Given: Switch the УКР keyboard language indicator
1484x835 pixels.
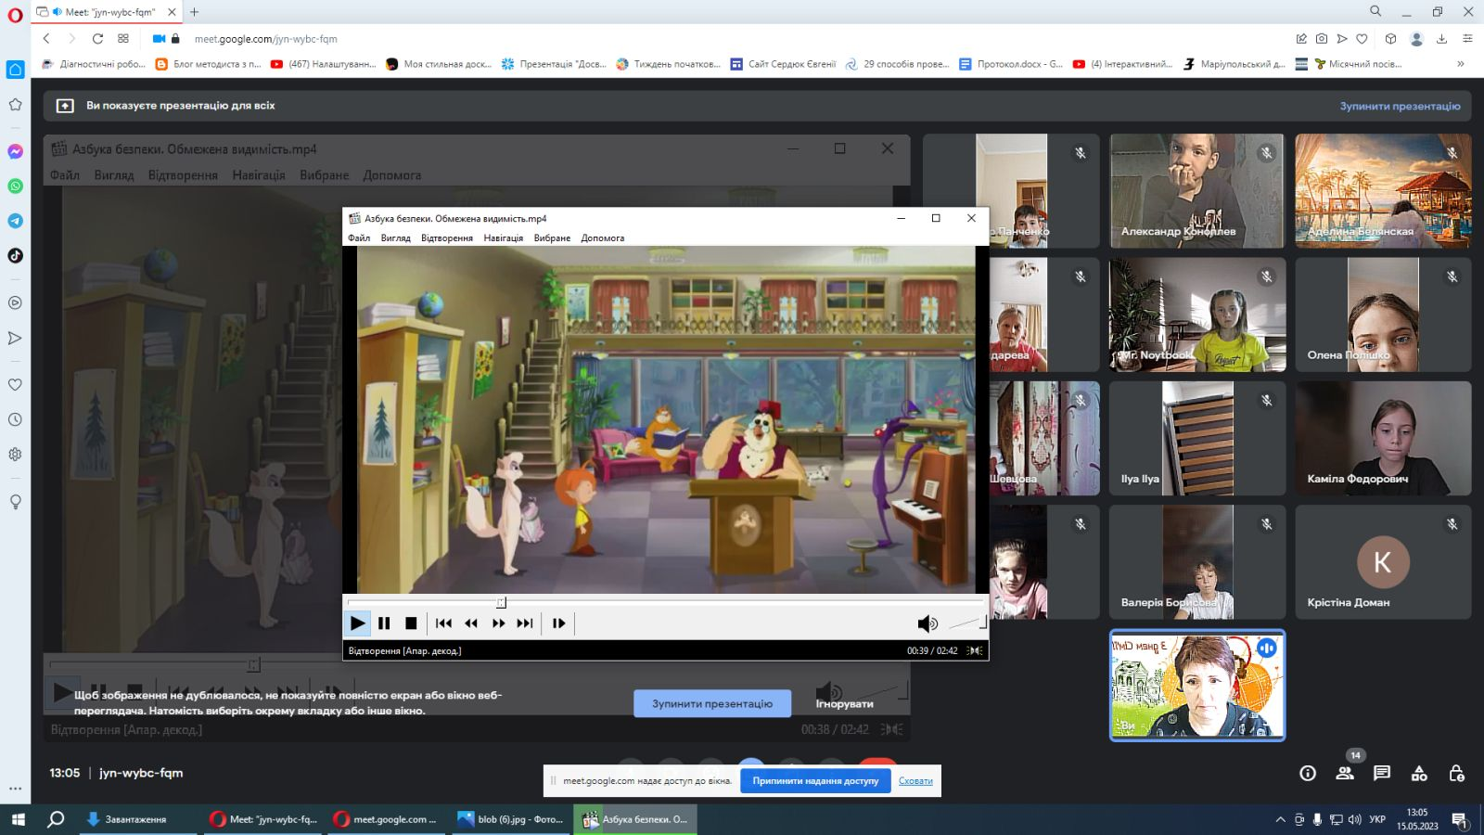Looking at the screenshot, I should (x=1377, y=819).
